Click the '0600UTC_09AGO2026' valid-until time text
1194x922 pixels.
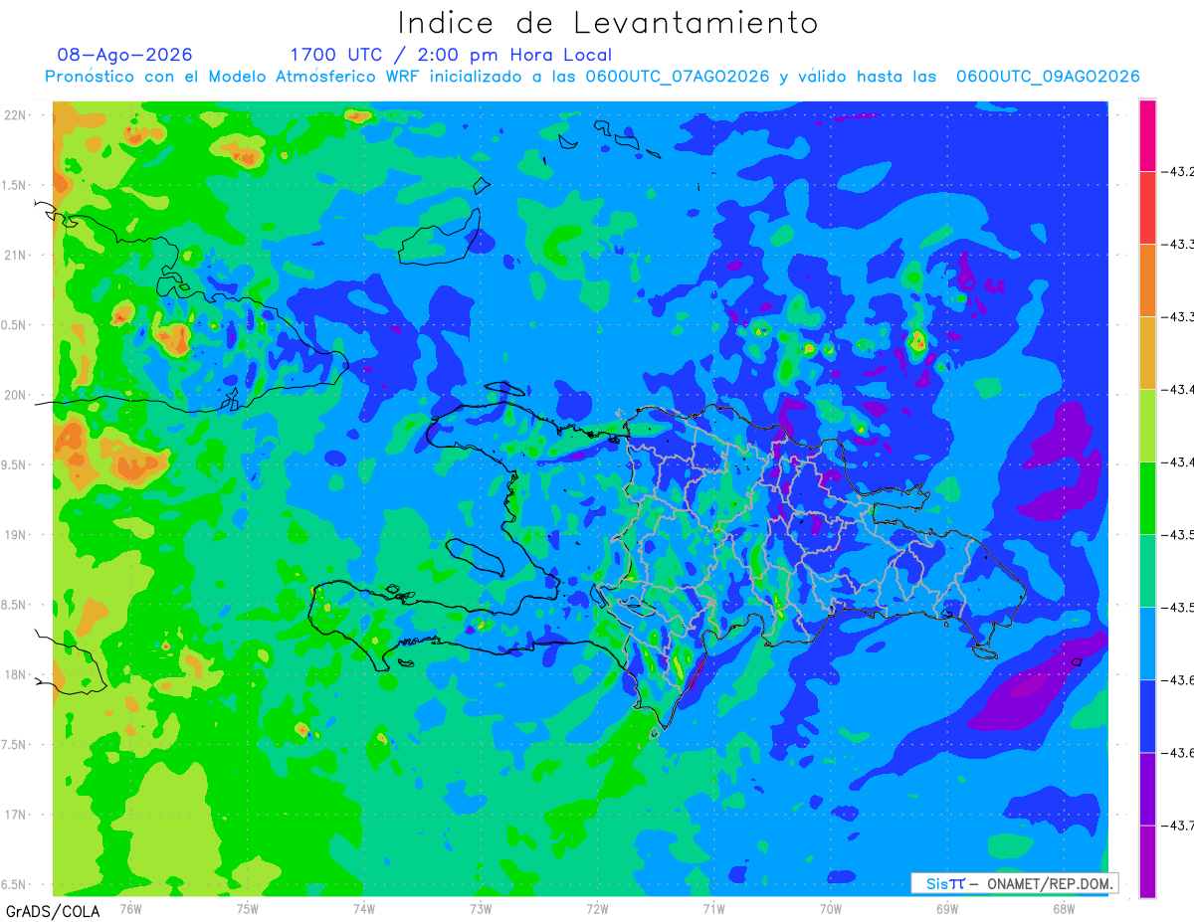click(x=1047, y=77)
